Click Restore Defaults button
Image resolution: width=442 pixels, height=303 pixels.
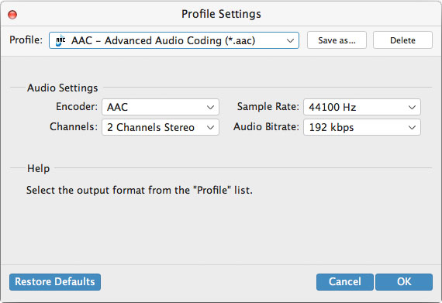[x=55, y=282]
